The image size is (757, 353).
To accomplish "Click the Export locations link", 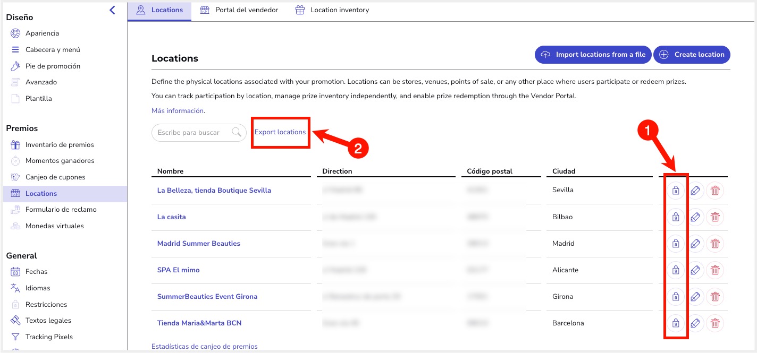I will 280,132.
